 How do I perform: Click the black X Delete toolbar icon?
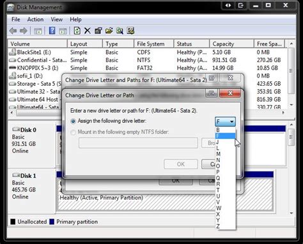(x=87, y=31)
